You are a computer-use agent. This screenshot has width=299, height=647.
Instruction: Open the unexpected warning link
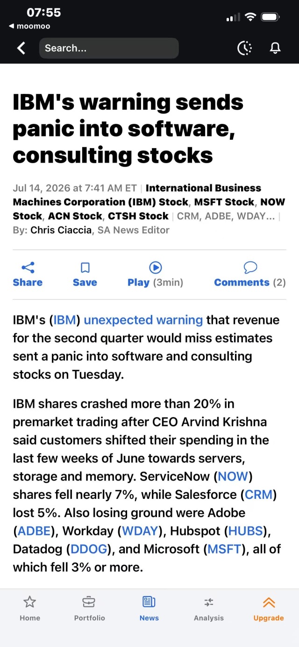(143, 320)
